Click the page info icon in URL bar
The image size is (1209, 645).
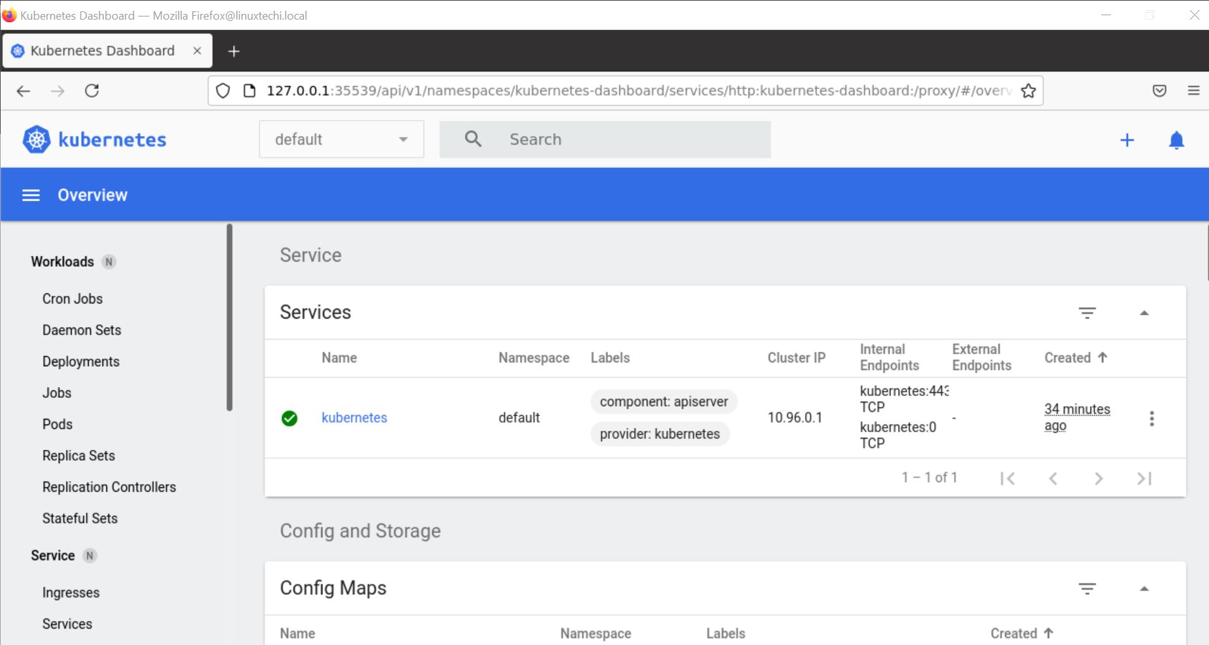pos(250,91)
